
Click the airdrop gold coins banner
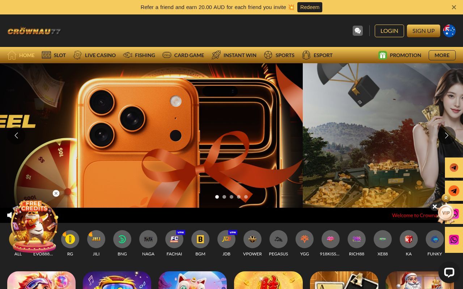[x=383, y=135]
